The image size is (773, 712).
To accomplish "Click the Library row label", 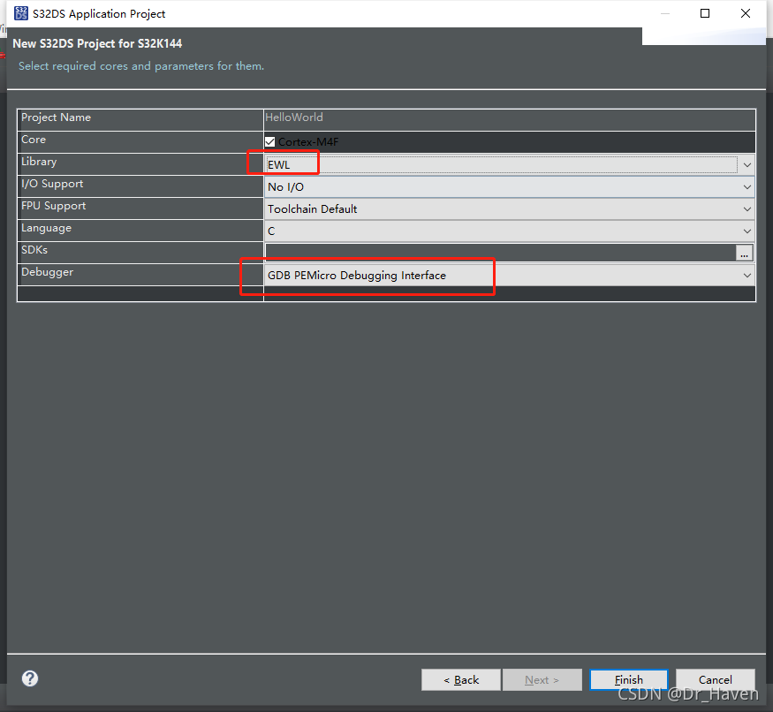I will tap(39, 162).
